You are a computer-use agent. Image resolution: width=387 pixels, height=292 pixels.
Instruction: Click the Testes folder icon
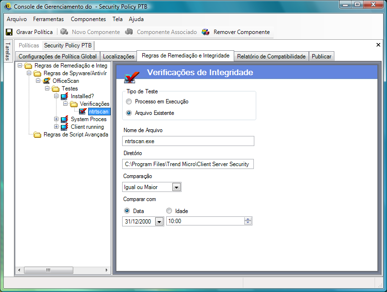point(56,89)
